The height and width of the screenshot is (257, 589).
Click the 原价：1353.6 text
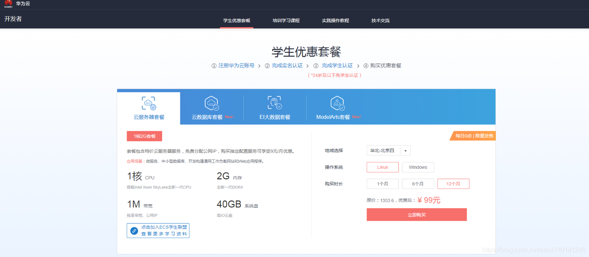(x=381, y=200)
